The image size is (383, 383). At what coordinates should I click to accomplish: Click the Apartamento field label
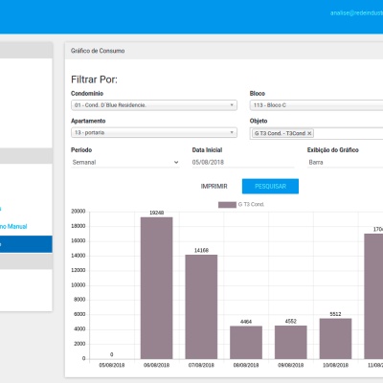pos(88,121)
